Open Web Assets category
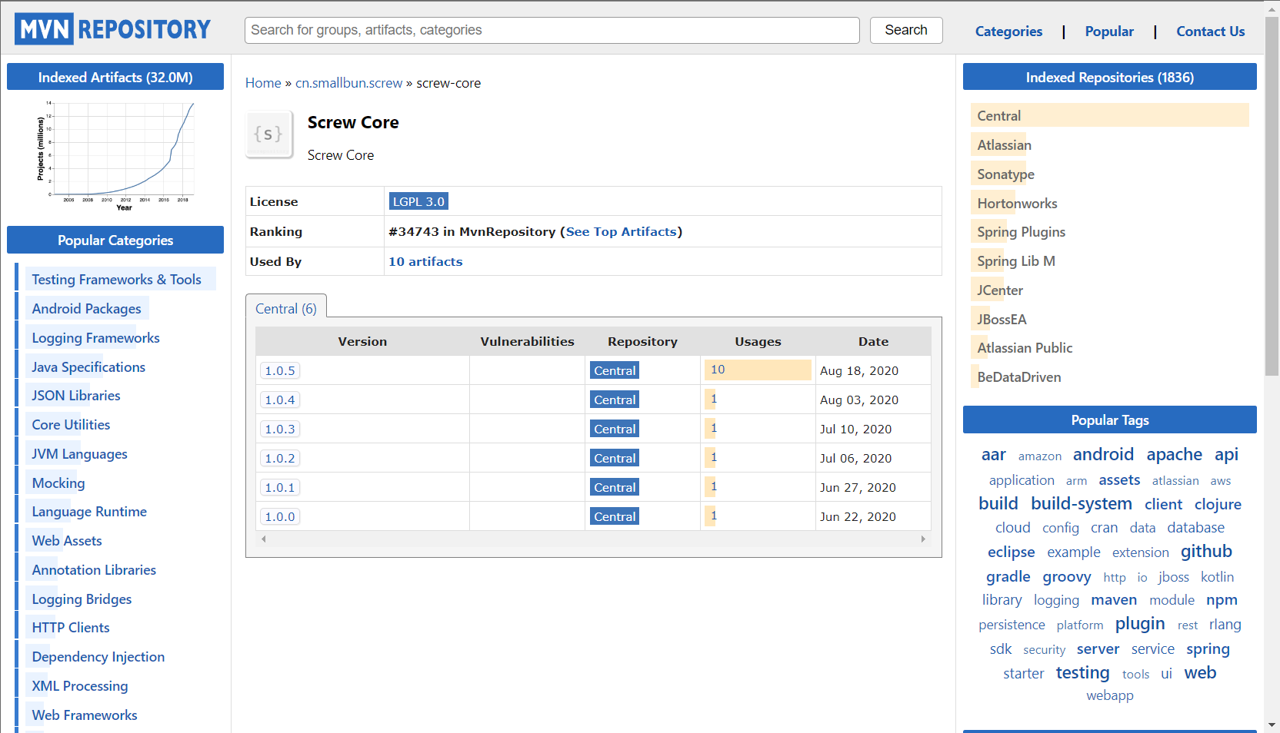Image resolution: width=1280 pixels, height=733 pixels. point(67,541)
